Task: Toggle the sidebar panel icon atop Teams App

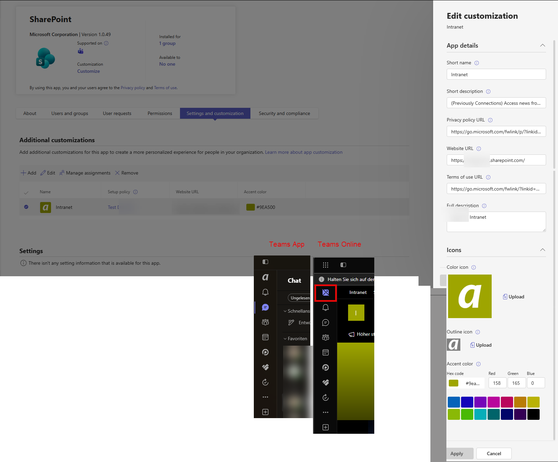Action: (x=265, y=262)
